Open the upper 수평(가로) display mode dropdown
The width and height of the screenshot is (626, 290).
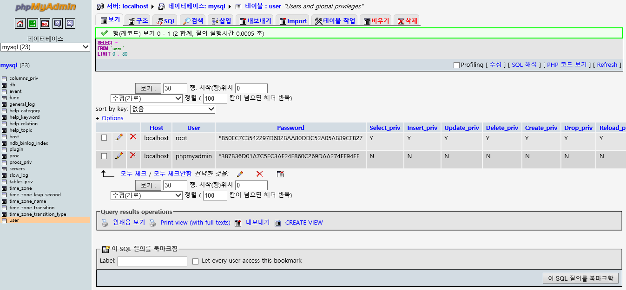coord(147,98)
